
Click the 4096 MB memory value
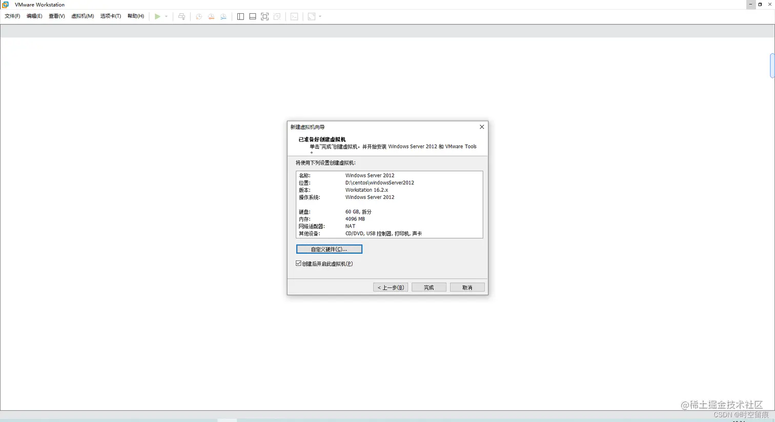pyautogui.click(x=355, y=219)
